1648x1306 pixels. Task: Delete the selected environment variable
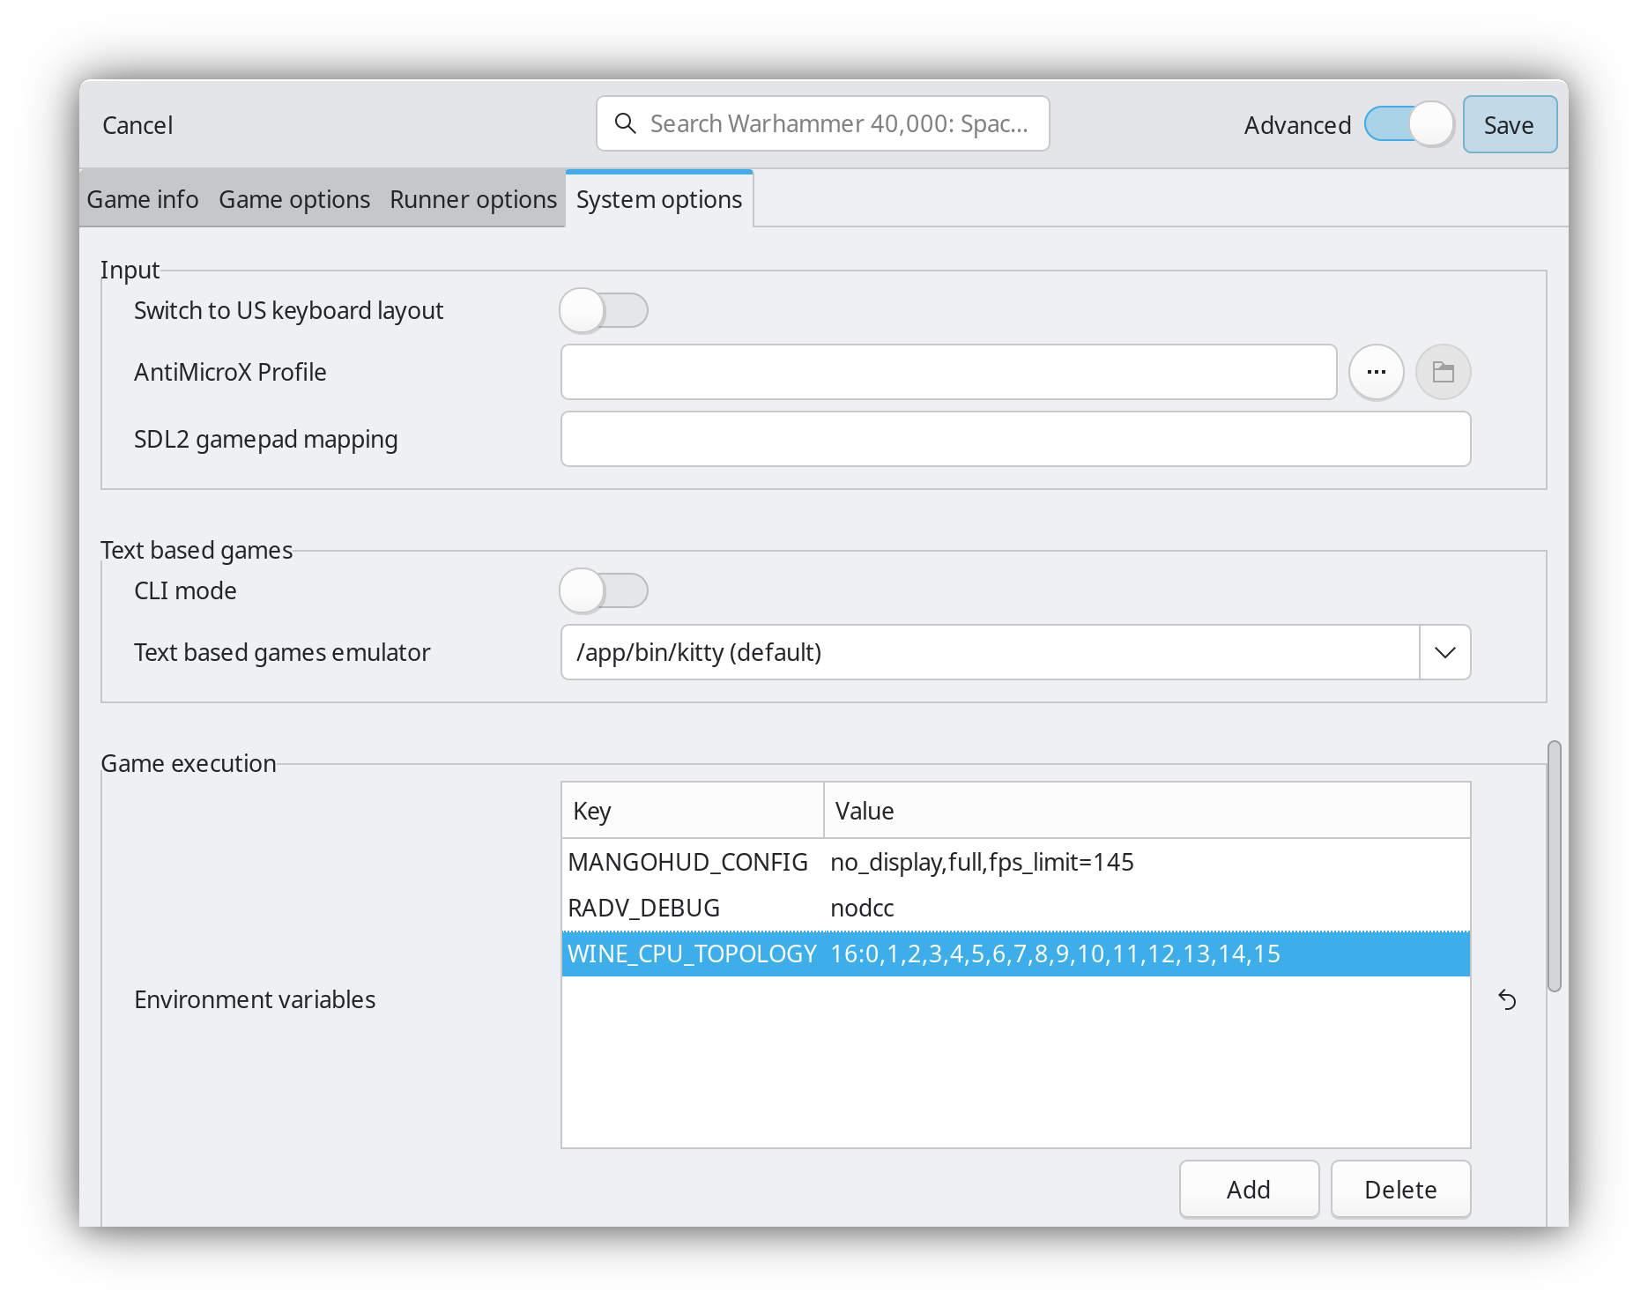[1399, 1189]
